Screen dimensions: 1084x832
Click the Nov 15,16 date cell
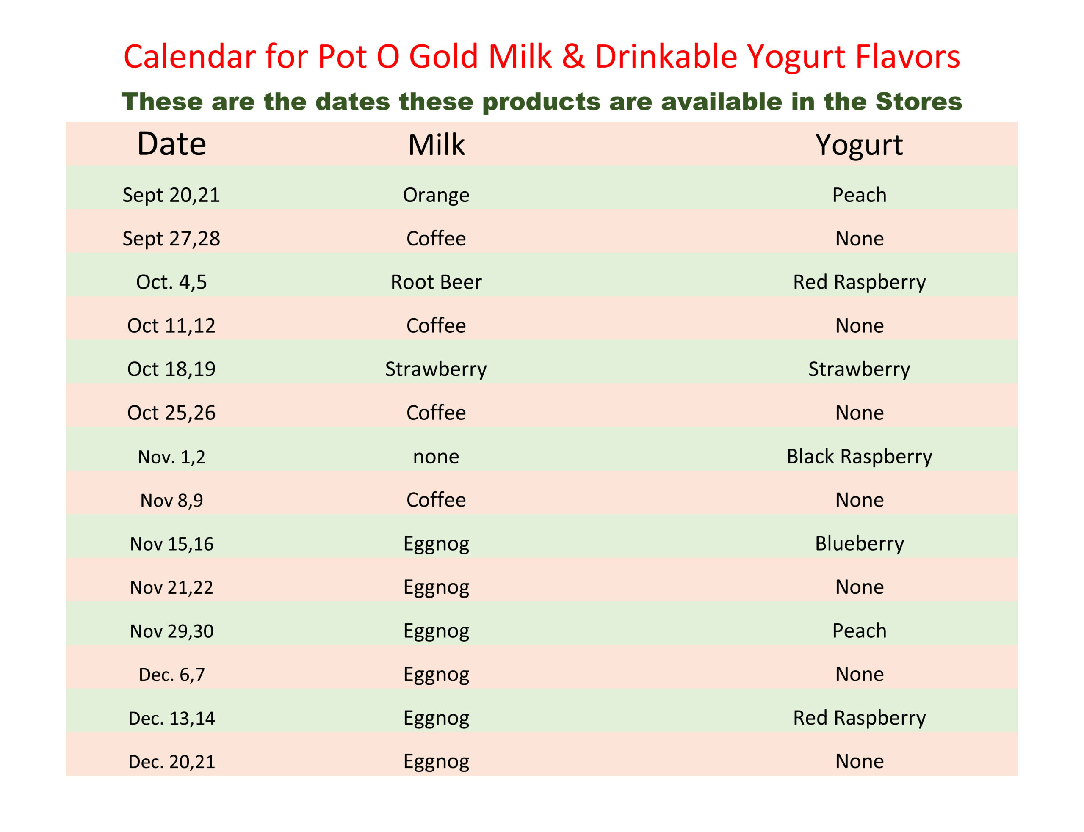[x=171, y=544]
